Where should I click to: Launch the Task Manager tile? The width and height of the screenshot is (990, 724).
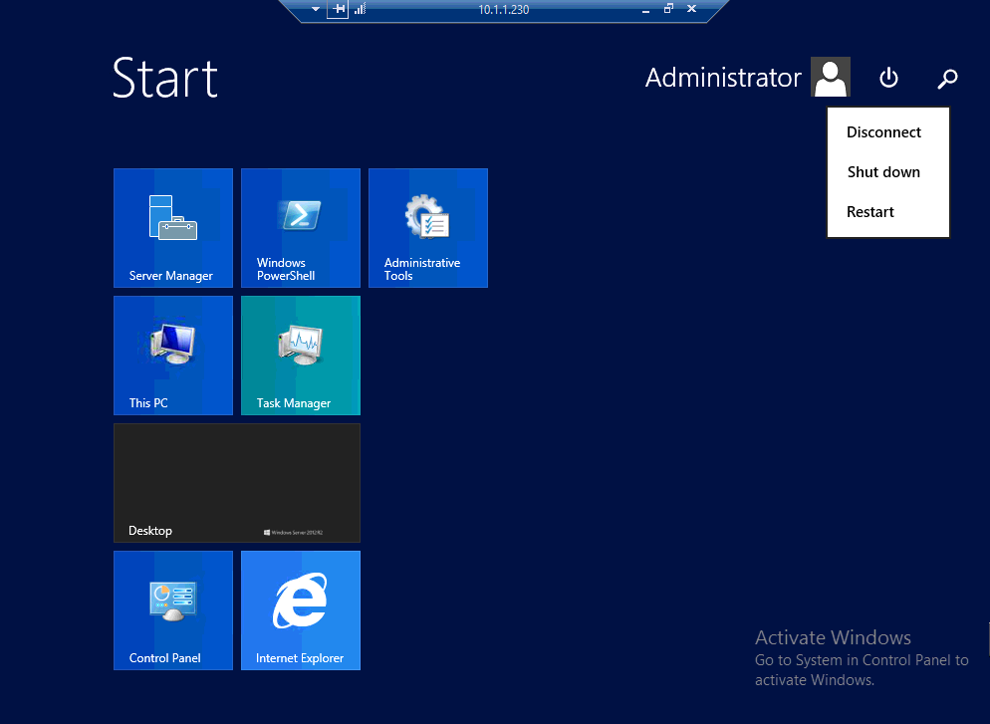point(301,356)
